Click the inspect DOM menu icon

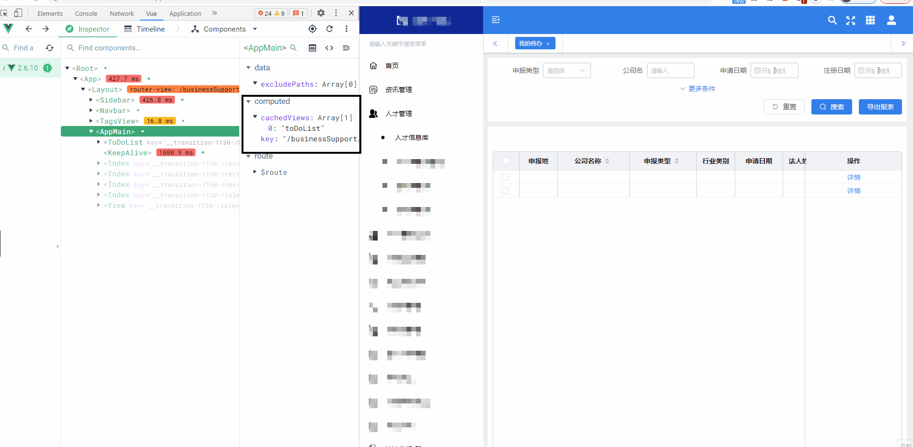(346, 48)
